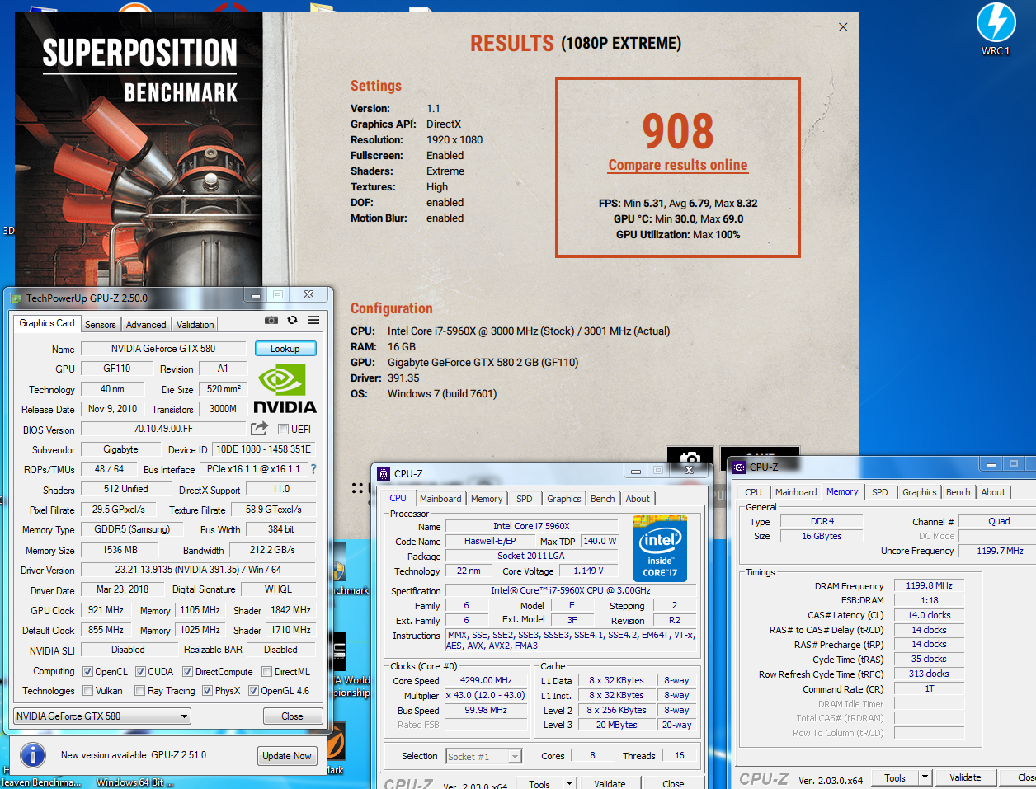
Task: Click Tools button in right CPU-Z window
Action: tap(895, 777)
